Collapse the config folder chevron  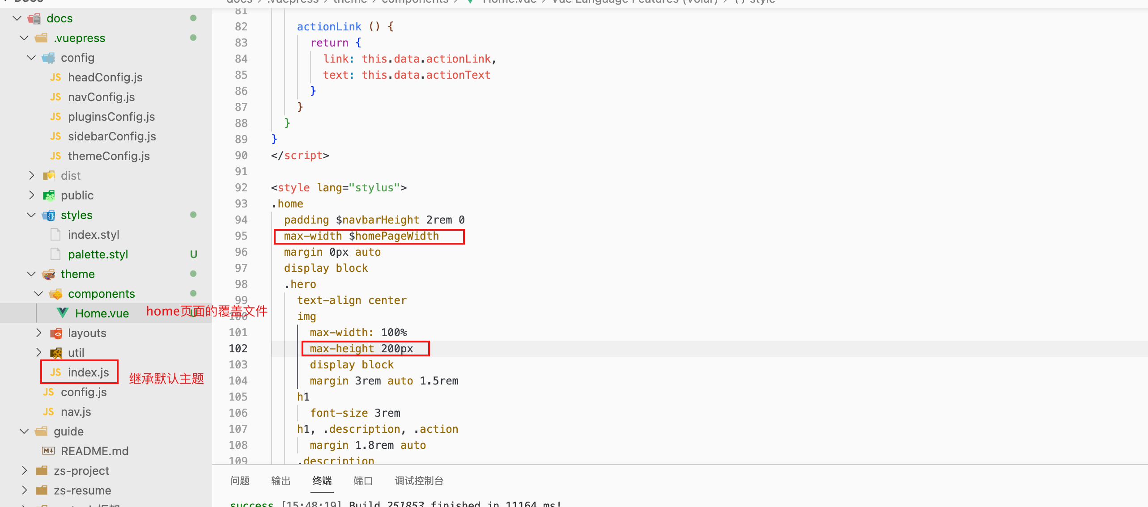click(31, 58)
